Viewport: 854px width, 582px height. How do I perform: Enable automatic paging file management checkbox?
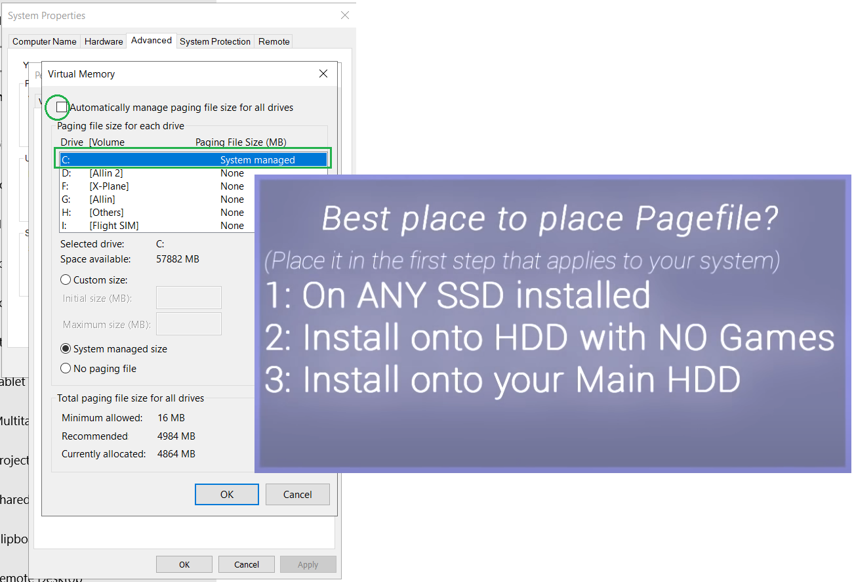[x=62, y=107]
